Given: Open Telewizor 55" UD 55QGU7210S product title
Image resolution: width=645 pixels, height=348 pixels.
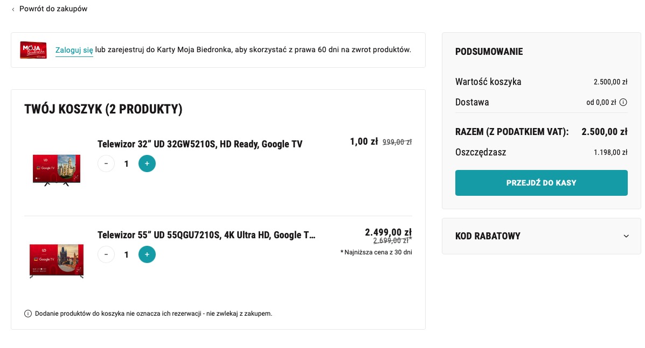Looking at the screenshot, I should pos(206,235).
